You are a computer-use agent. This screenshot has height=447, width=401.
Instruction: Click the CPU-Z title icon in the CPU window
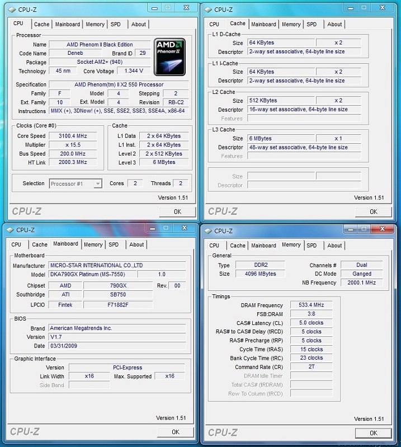[12, 10]
